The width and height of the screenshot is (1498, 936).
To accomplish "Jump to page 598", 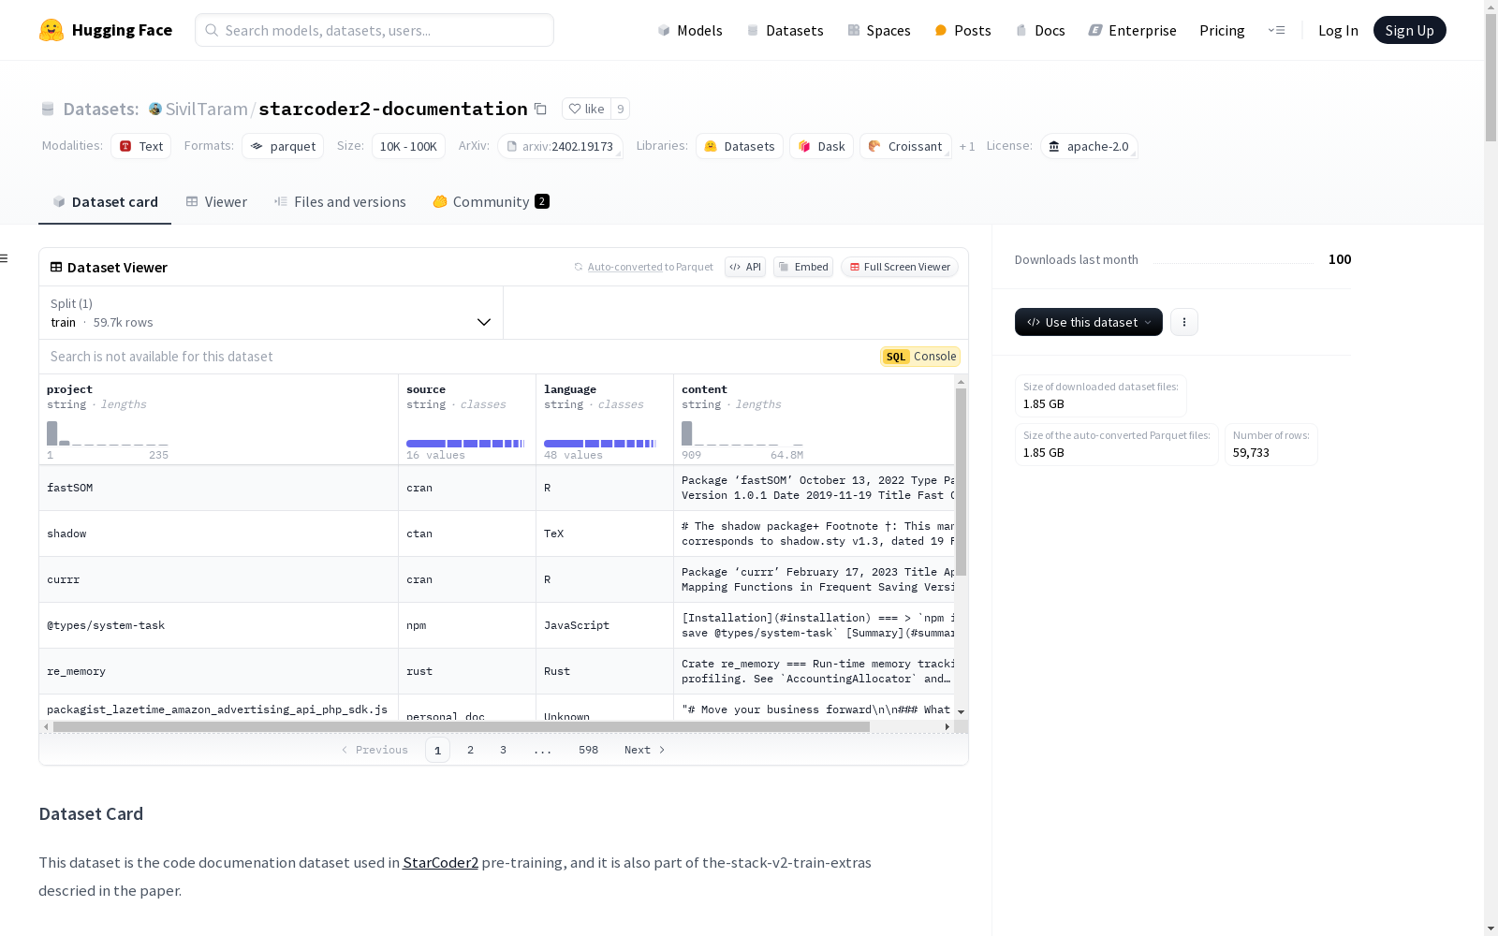I will click(588, 750).
